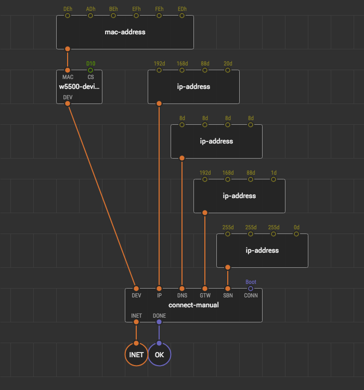
Task: Click the 20d input pin on ip-address
Action: click(x=228, y=70)
